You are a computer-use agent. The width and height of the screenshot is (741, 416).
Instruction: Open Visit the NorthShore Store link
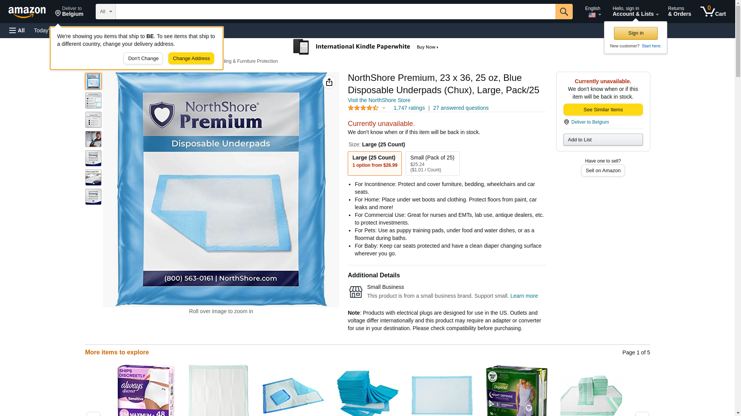point(379,100)
